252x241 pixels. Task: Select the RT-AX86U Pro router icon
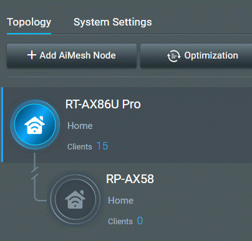tap(35, 125)
